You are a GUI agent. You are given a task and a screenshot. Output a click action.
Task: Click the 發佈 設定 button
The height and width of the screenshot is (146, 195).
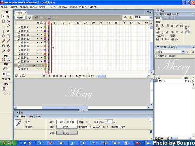pyautogui.click(x=67, y=127)
